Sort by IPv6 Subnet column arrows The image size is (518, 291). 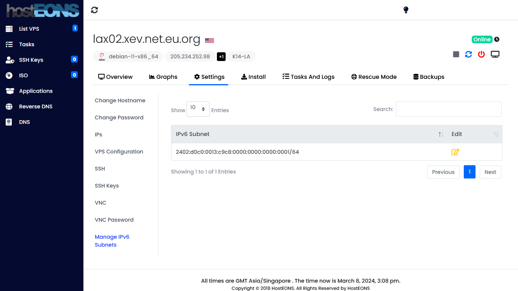441,134
